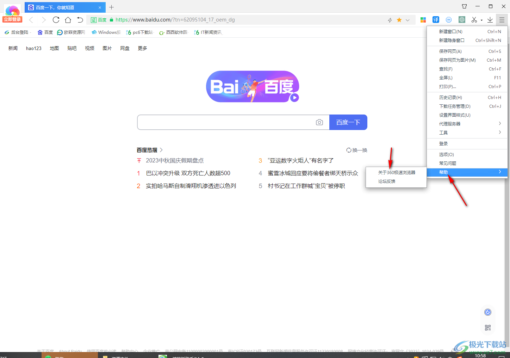Click the undo/restore closed tab icon
The image size is (510, 358).
pos(80,20)
